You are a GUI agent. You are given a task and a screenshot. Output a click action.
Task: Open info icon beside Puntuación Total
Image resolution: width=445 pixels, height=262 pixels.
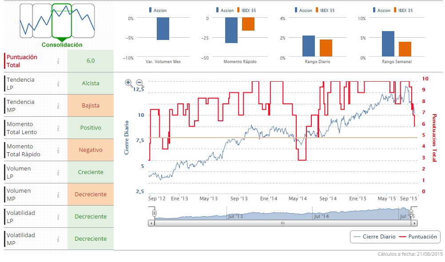pyautogui.click(x=58, y=61)
